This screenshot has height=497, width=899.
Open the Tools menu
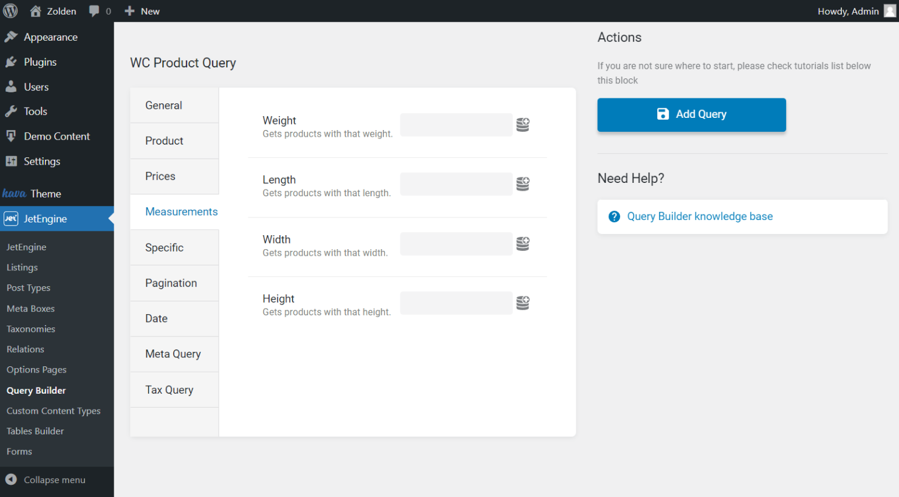[56, 111]
